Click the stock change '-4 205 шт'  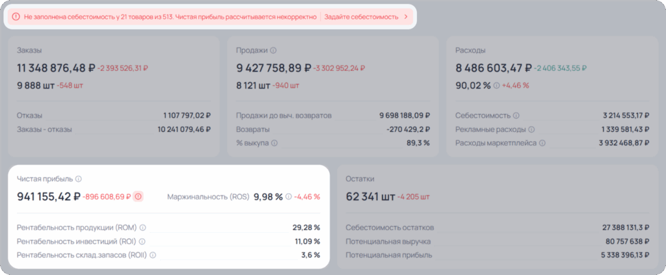pos(414,197)
